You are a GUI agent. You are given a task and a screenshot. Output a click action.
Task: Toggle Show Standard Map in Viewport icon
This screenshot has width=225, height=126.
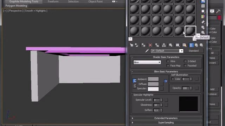click(x=184, y=45)
